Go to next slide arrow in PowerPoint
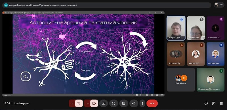 141,95
